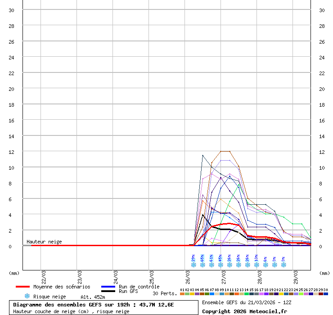
Task: Select the color swatch for perturbation 15
Action: click(x=252, y=294)
